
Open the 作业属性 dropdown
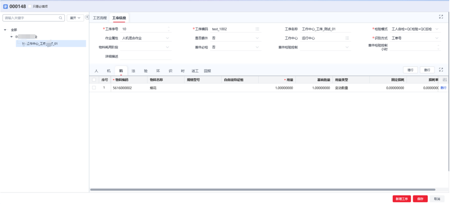click(146, 38)
